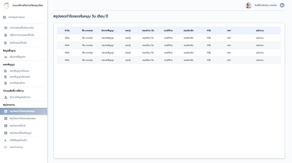Image resolution: width=292 pixels, height=163 pixels.
Task: Click the table icon beside ตารางยอดเก็บเงินรายวัน
Action: pyautogui.click(x=5, y=28)
